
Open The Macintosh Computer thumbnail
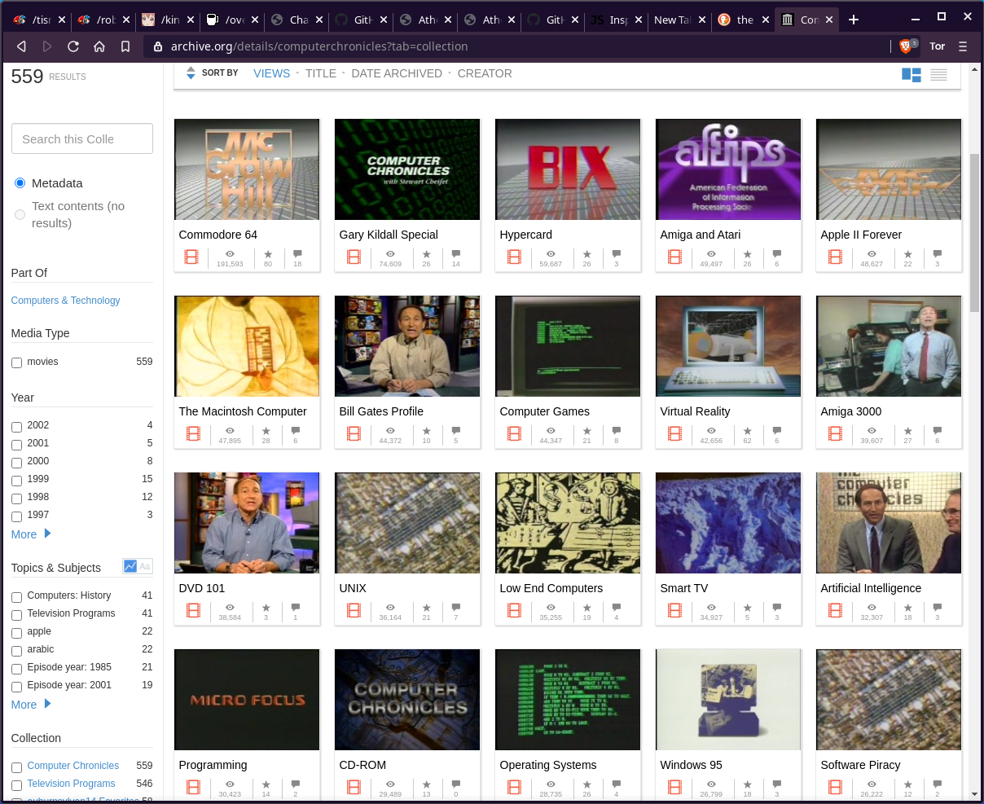247,346
